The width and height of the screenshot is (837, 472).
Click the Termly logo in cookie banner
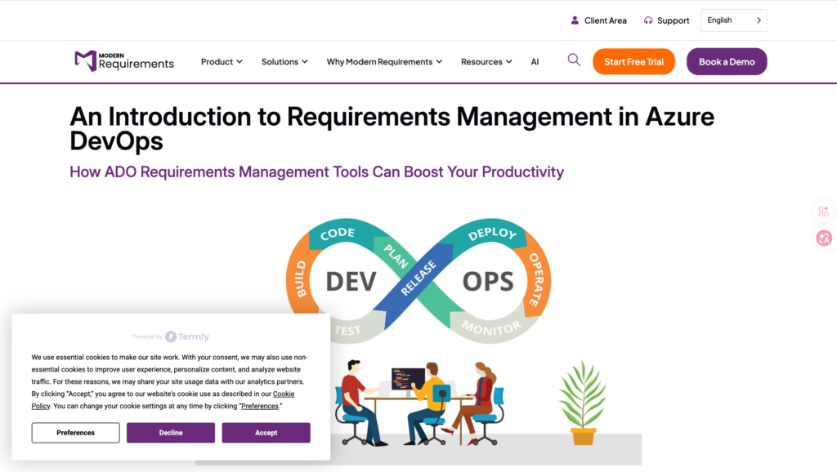(x=187, y=336)
